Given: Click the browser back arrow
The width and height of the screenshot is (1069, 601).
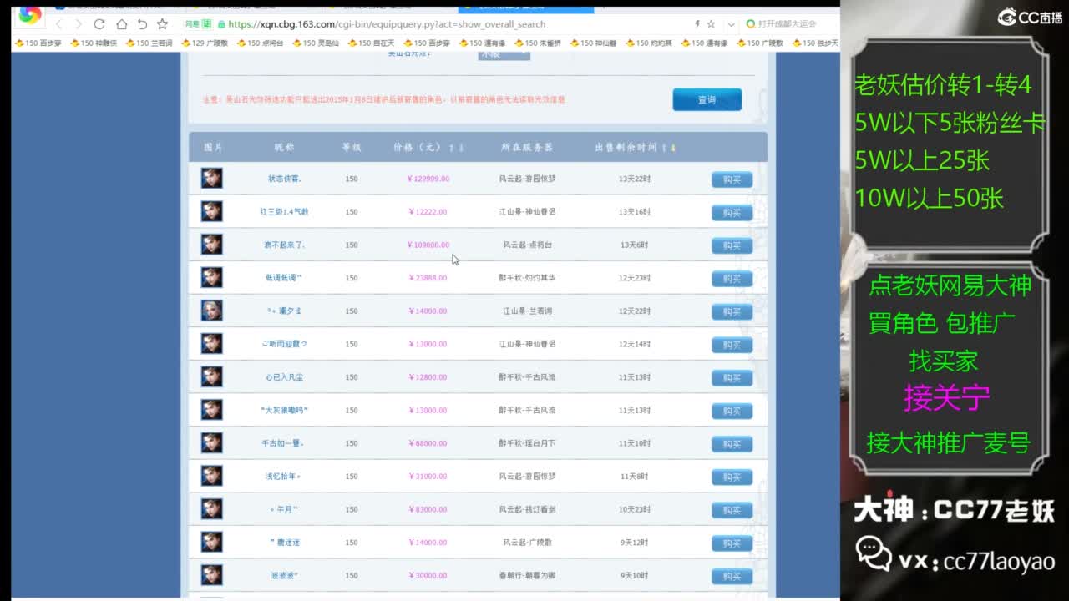Looking at the screenshot, I should point(58,23).
